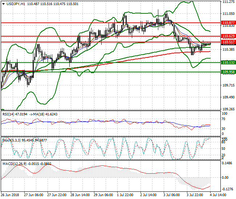Click the 110.517 red price label
236x199 pixels.
coord(228,42)
